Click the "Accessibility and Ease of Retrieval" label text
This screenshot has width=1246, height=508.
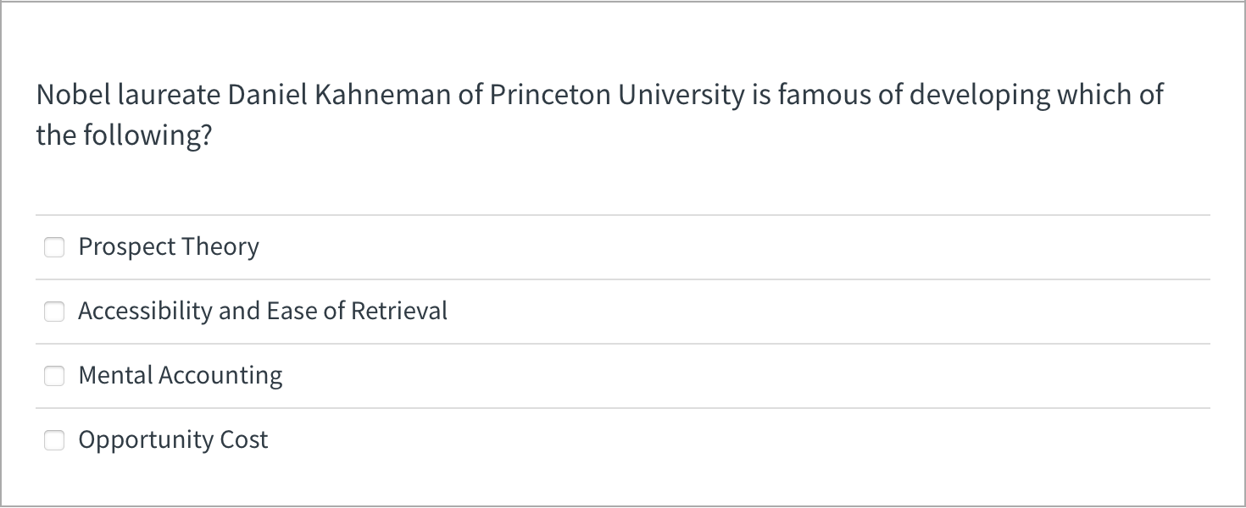[x=263, y=312]
